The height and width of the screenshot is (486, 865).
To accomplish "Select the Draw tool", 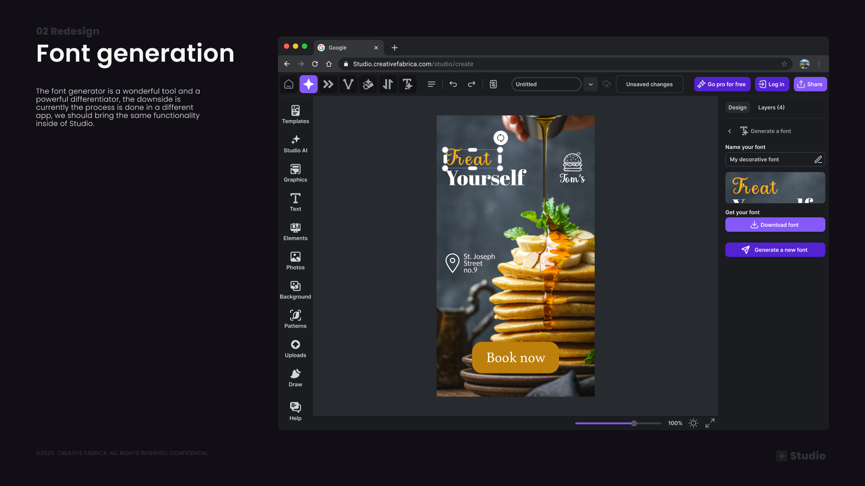I will 295,378.
